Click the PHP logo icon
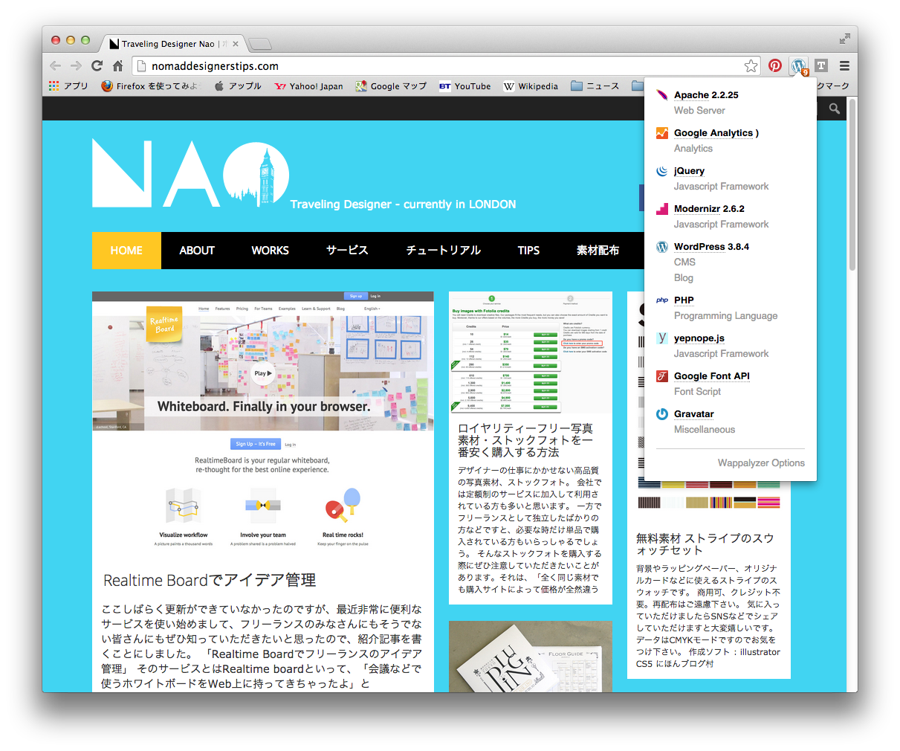Screen dimensions: 900x751 pyautogui.click(x=662, y=300)
